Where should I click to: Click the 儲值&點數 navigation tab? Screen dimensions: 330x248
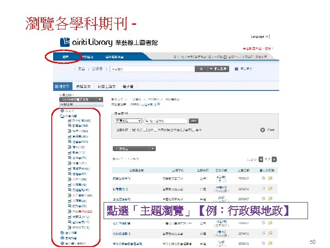(x=115, y=57)
